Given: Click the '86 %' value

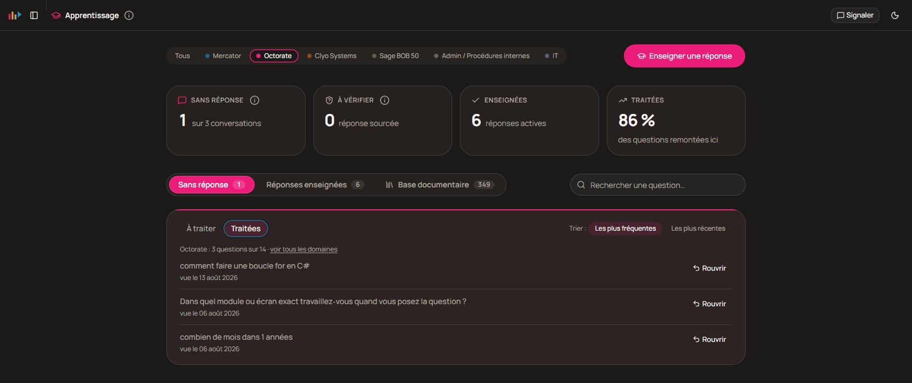Looking at the screenshot, I should pyautogui.click(x=637, y=121).
